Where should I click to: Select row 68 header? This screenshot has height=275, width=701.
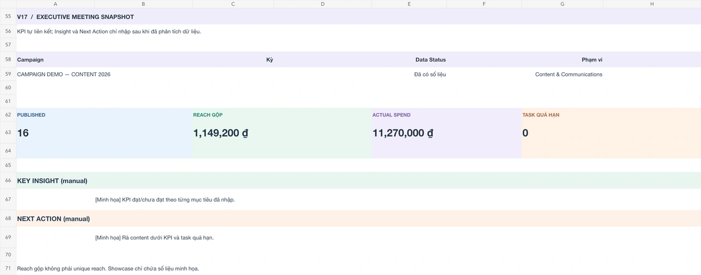pos(8,219)
